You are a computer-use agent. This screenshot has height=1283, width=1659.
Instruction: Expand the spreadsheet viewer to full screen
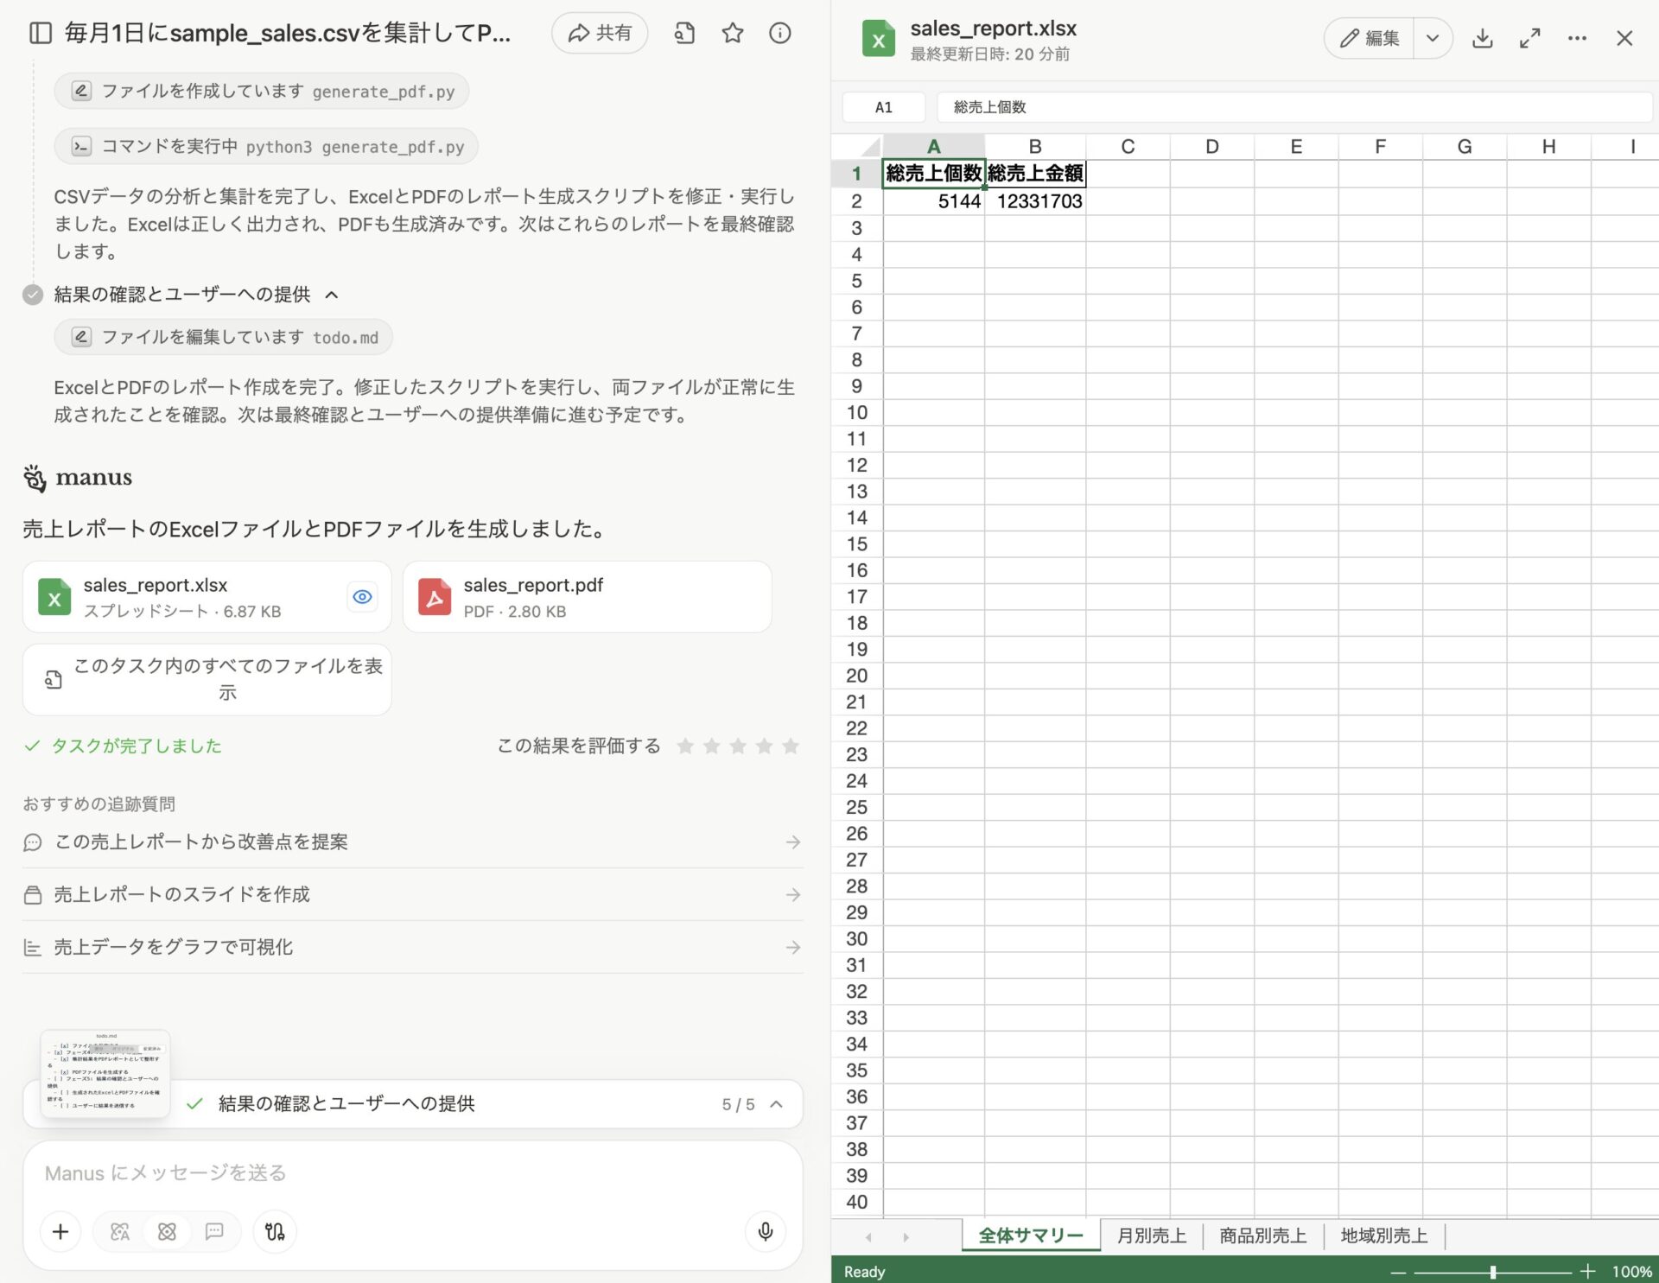tap(1530, 38)
